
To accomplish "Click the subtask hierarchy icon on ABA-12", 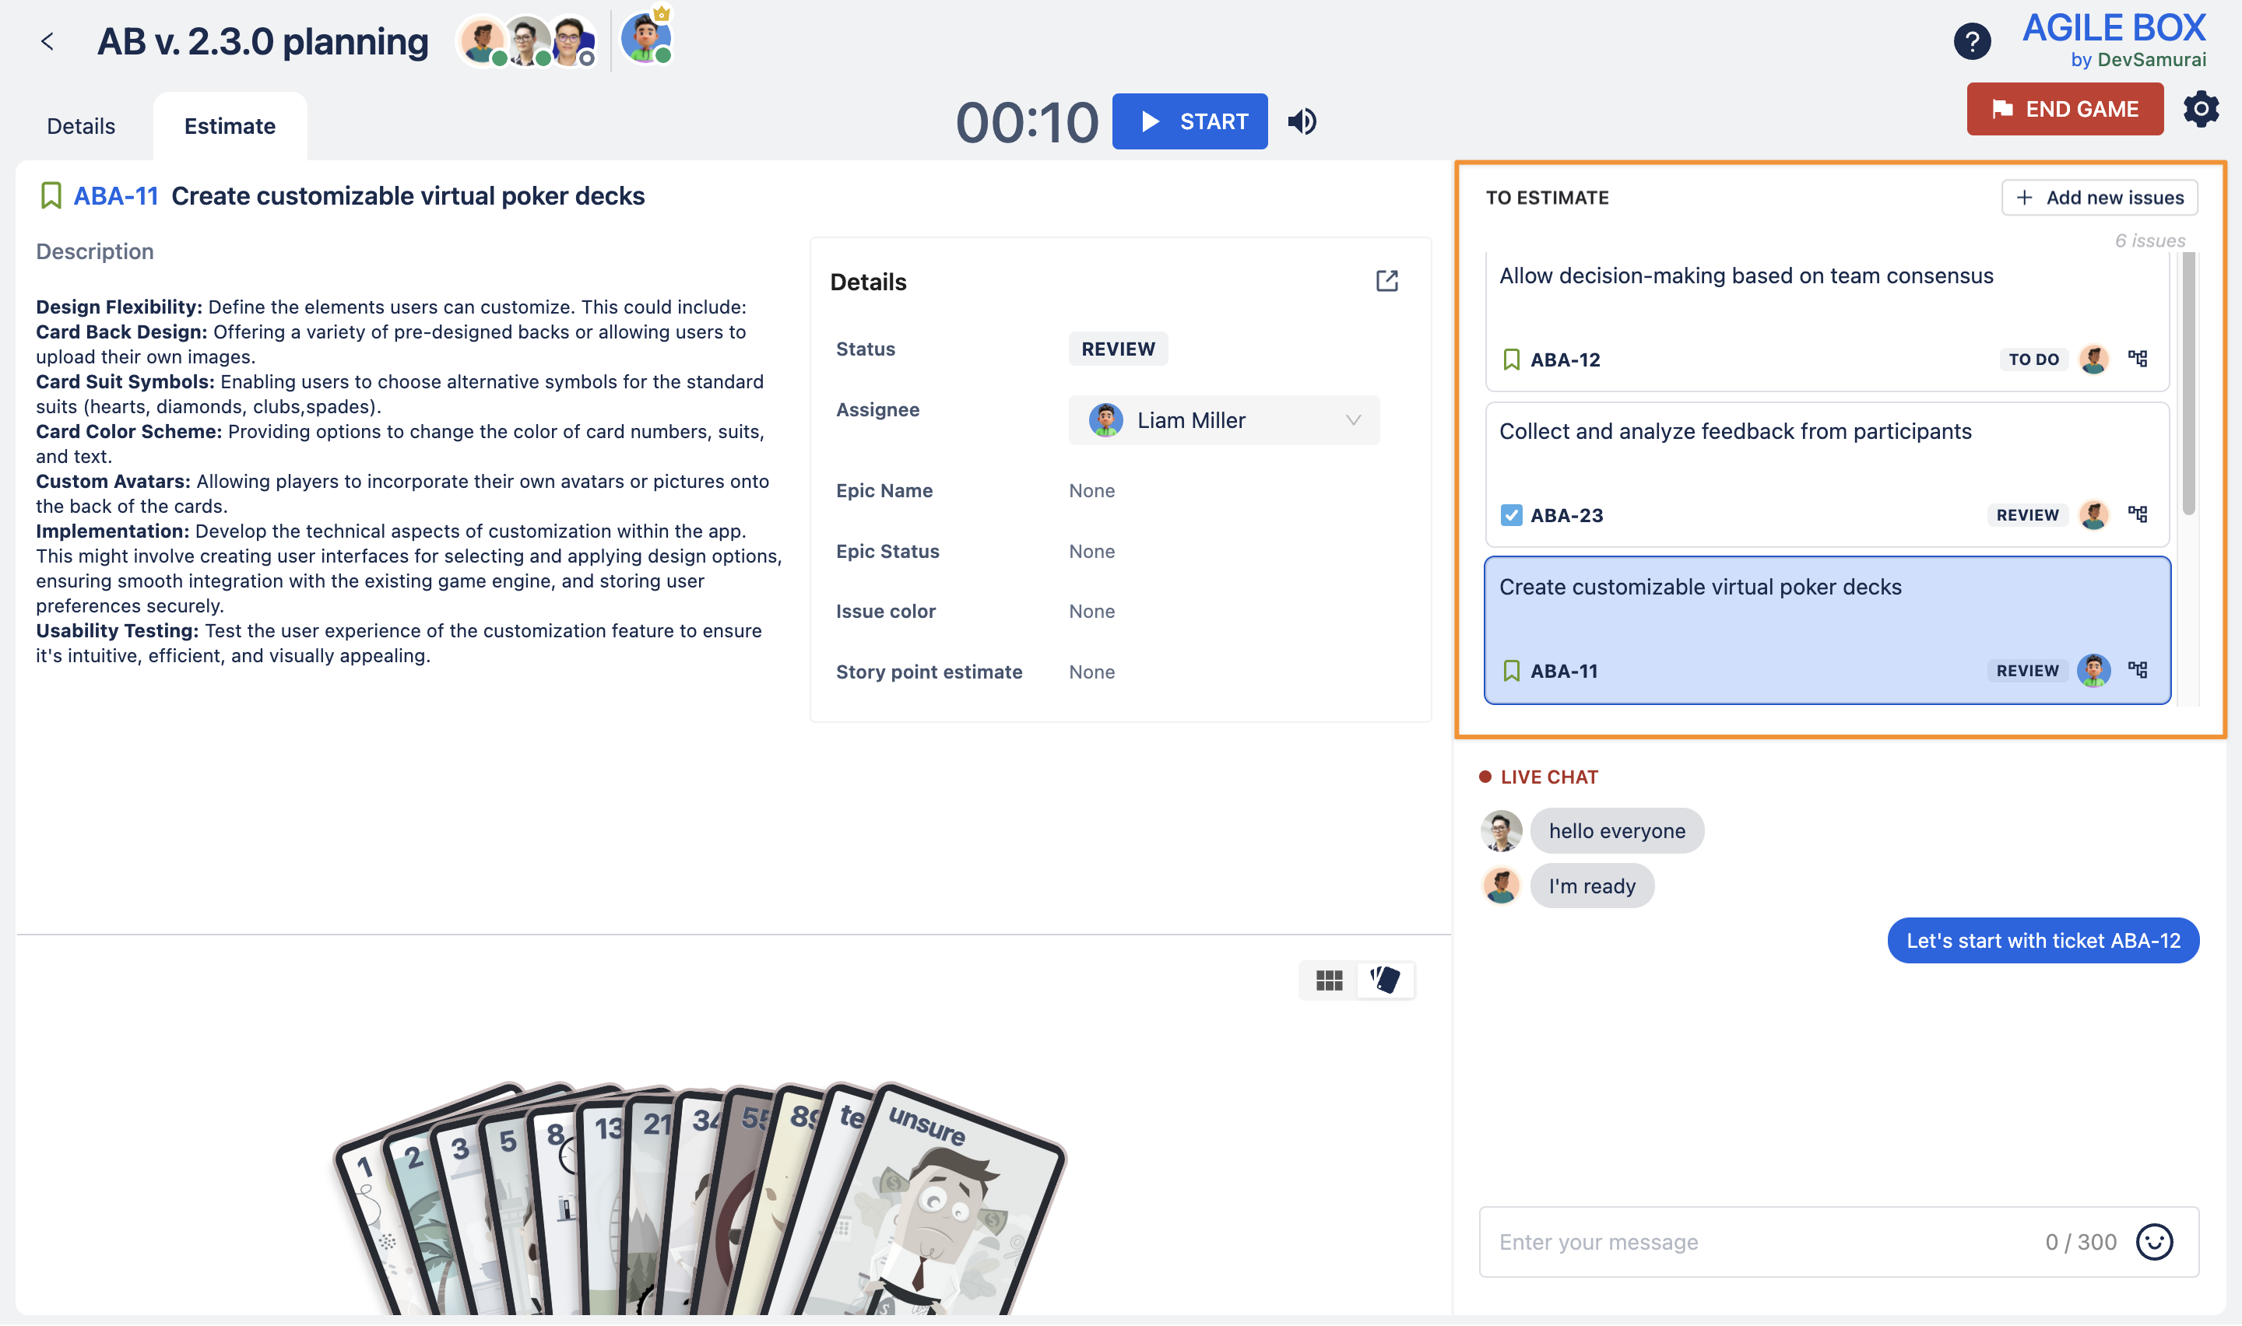I will pos(2139,358).
